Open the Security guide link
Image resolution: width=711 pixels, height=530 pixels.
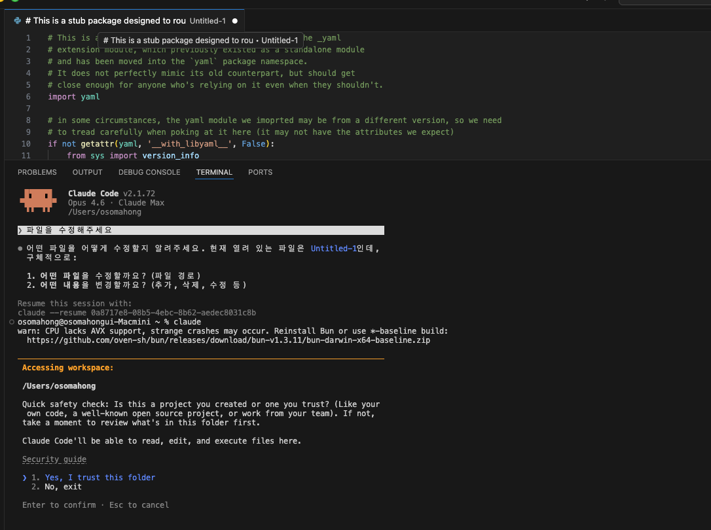[x=54, y=459]
